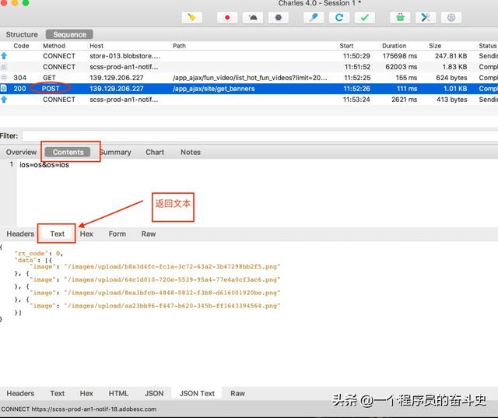
Task: Open the Overview tab
Action: pyautogui.click(x=21, y=152)
